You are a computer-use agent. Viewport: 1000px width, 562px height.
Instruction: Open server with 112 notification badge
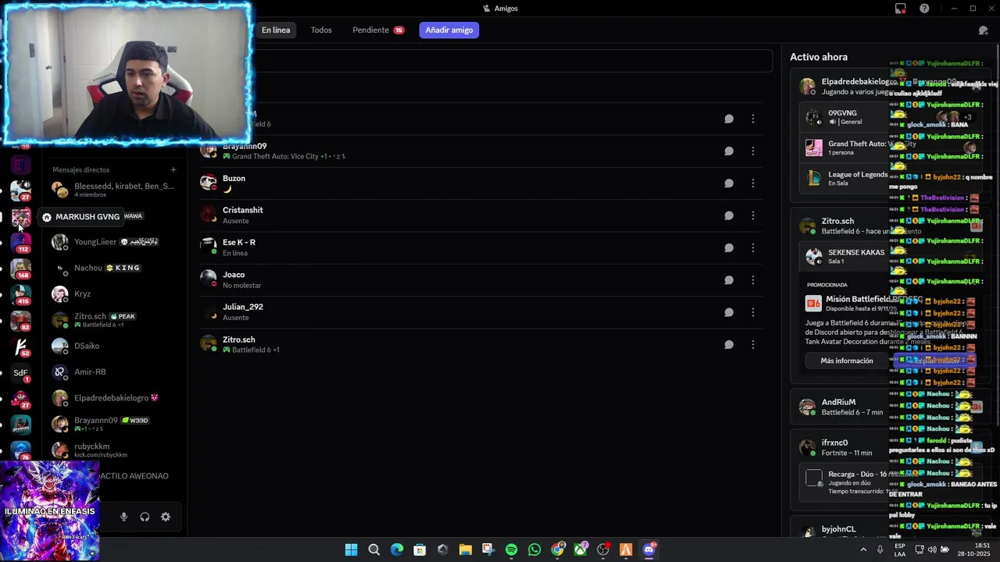tap(21, 242)
